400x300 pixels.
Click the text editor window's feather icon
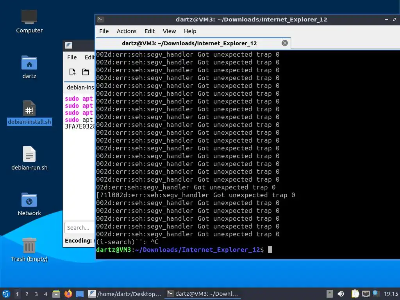click(x=69, y=45)
